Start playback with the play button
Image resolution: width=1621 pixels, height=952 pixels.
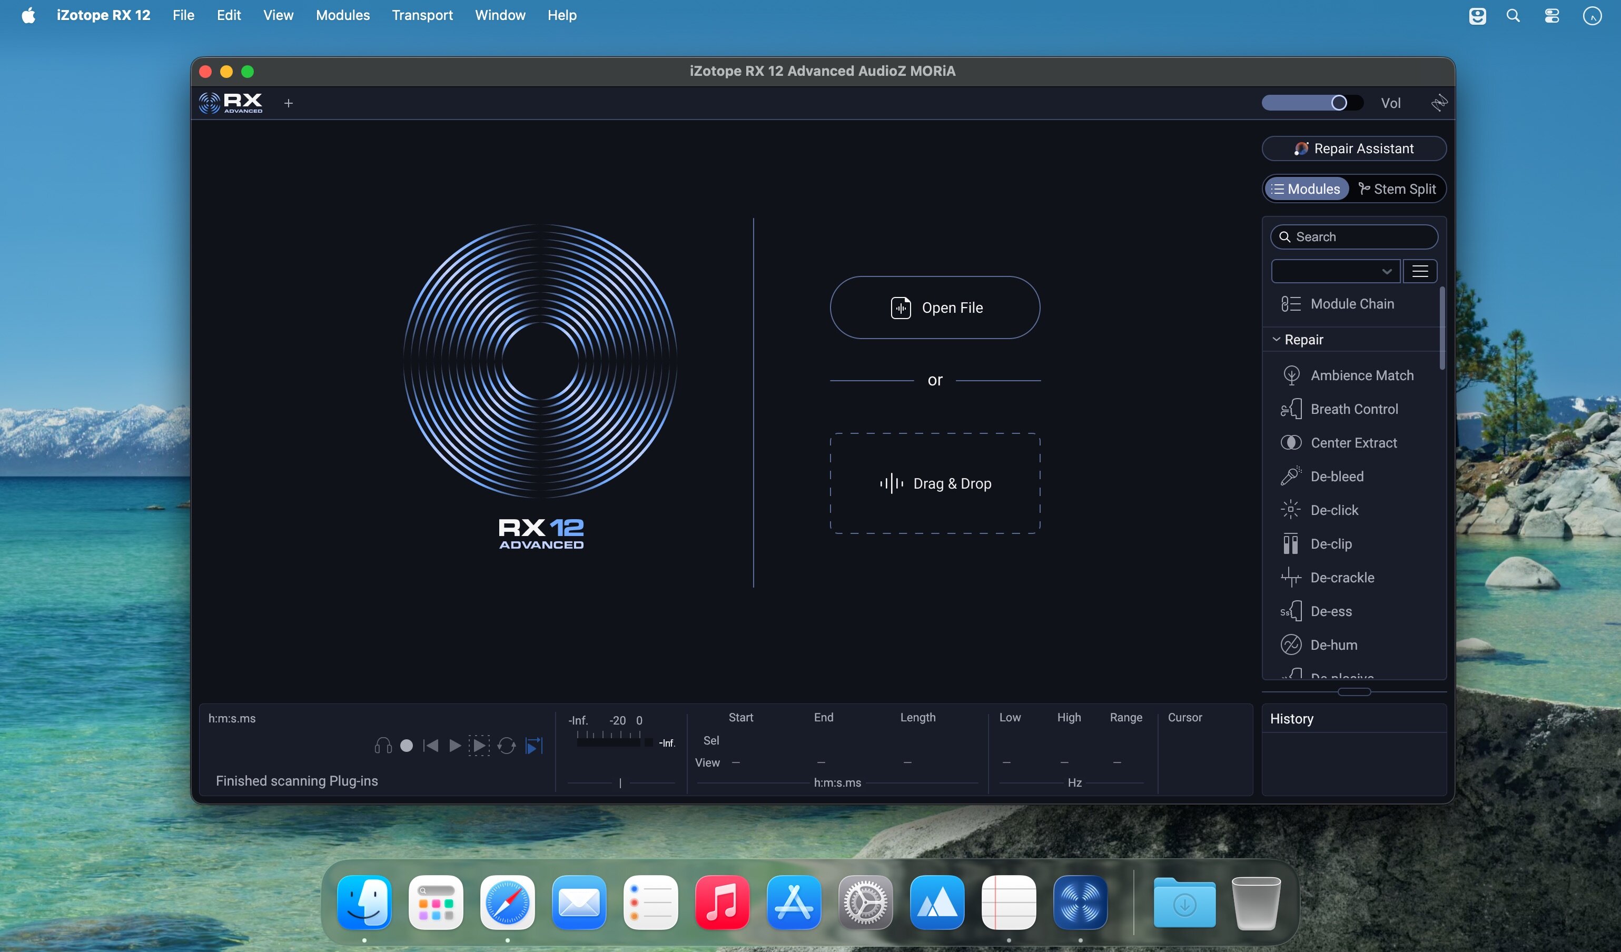455,746
